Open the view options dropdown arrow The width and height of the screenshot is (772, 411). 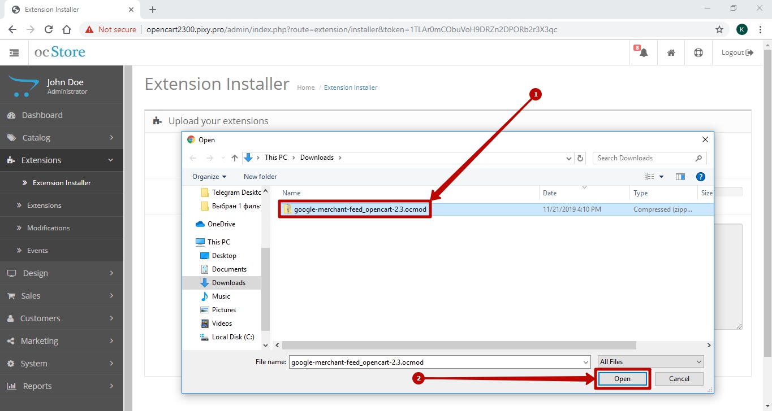(662, 177)
